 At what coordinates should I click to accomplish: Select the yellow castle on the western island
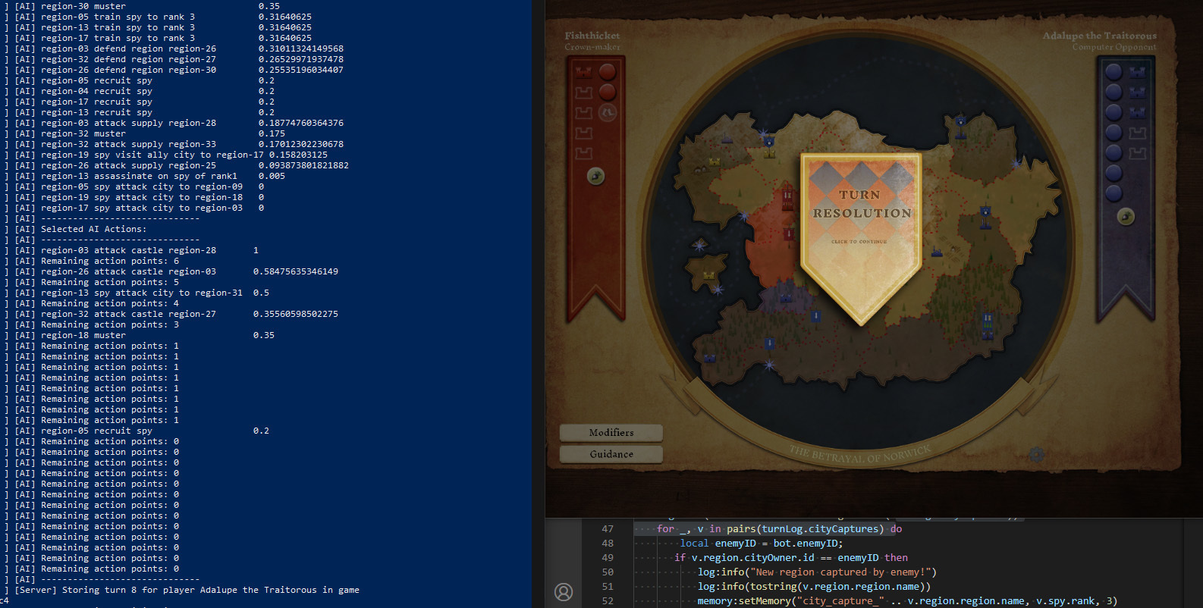(x=708, y=275)
